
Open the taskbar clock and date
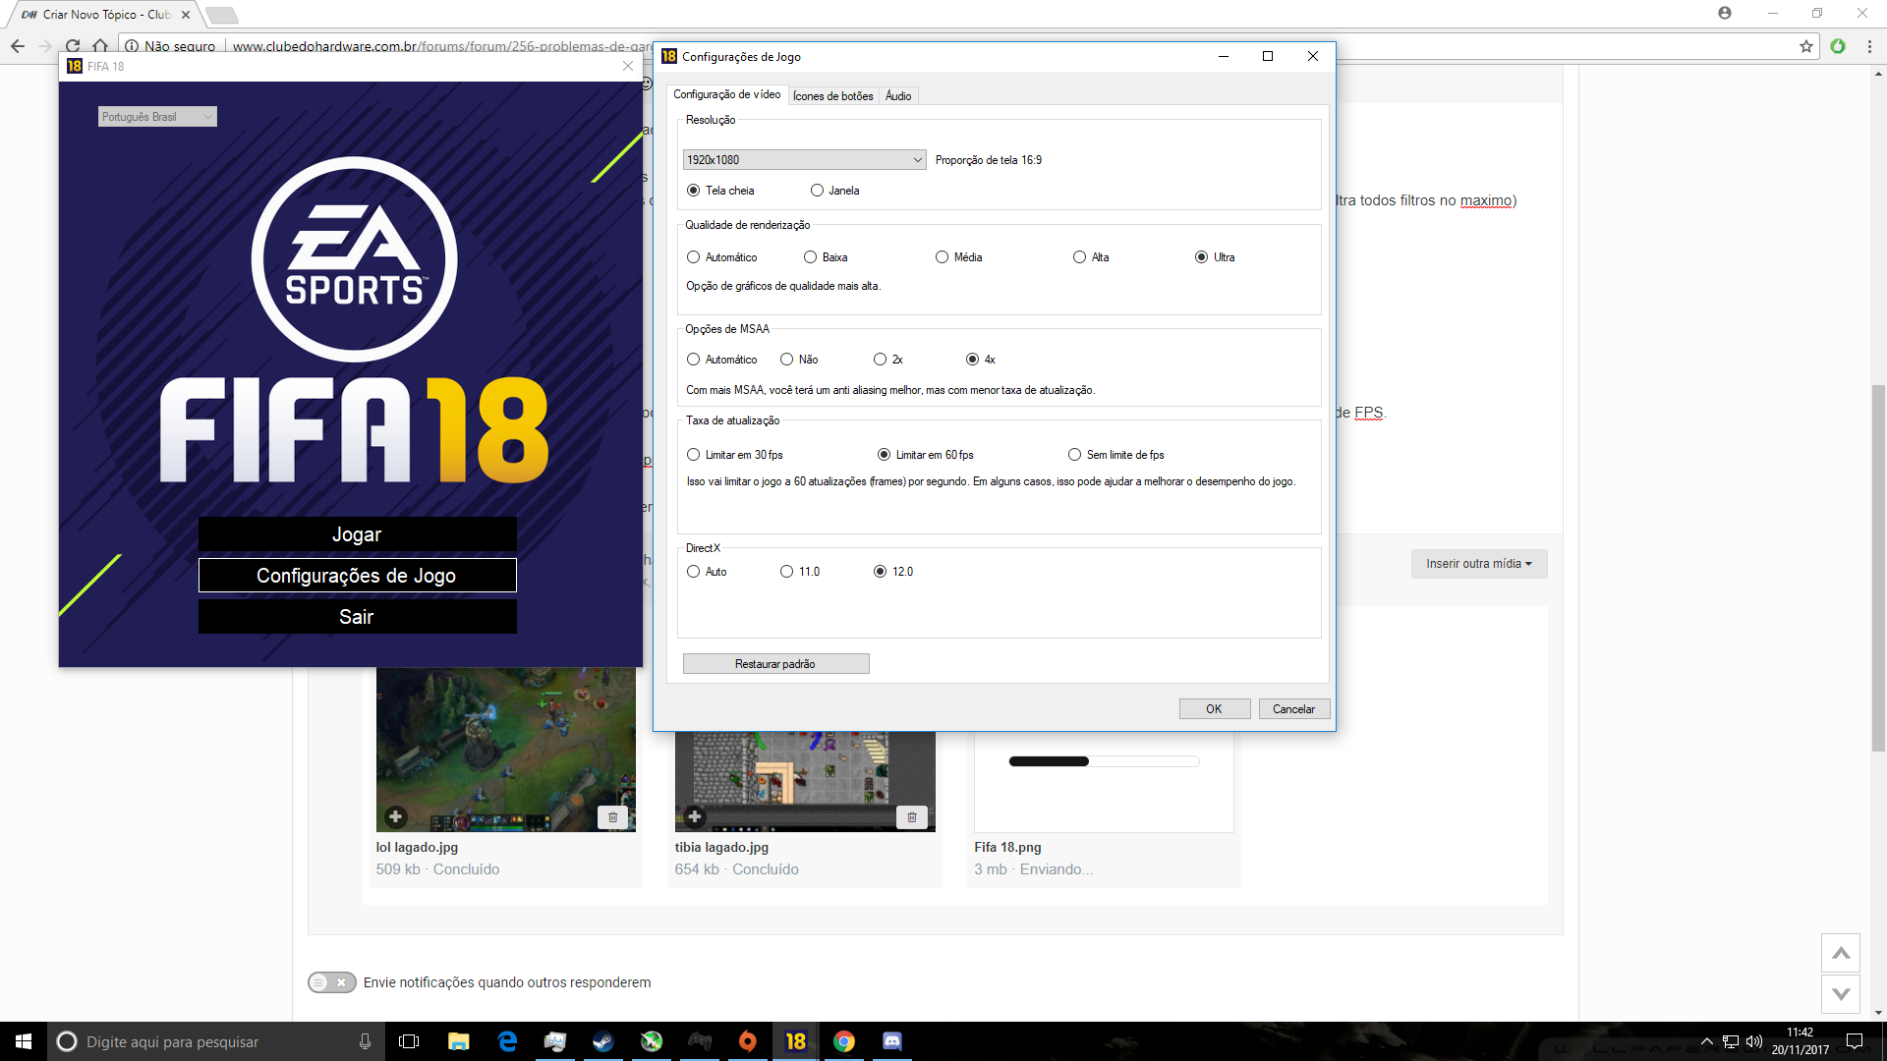(1801, 1041)
